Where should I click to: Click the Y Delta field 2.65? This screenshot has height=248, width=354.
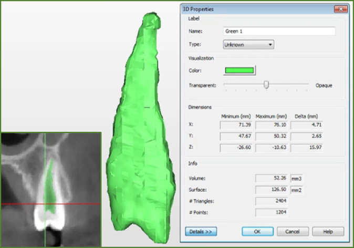coord(306,136)
